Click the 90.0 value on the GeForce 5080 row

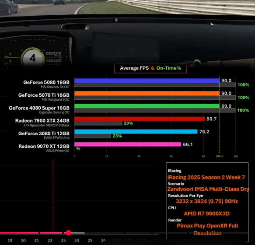pyautogui.click(x=226, y=80)
